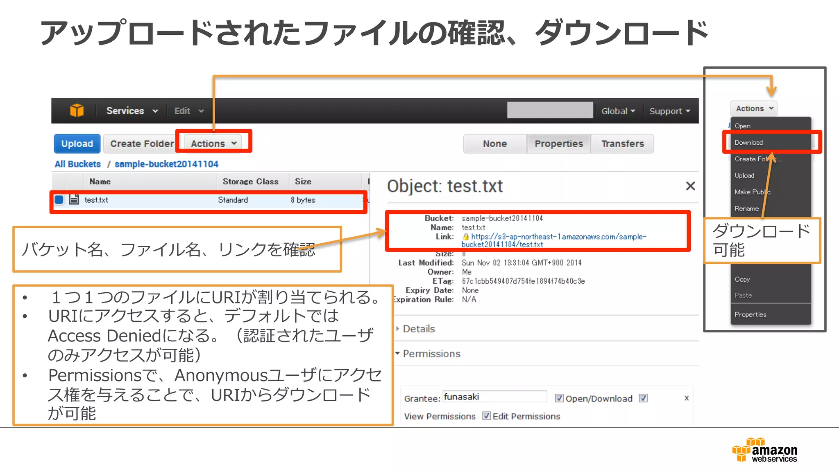Sort by Size column header
The image size is (839, 471).
pyautogui.click(x=303, y=181)
